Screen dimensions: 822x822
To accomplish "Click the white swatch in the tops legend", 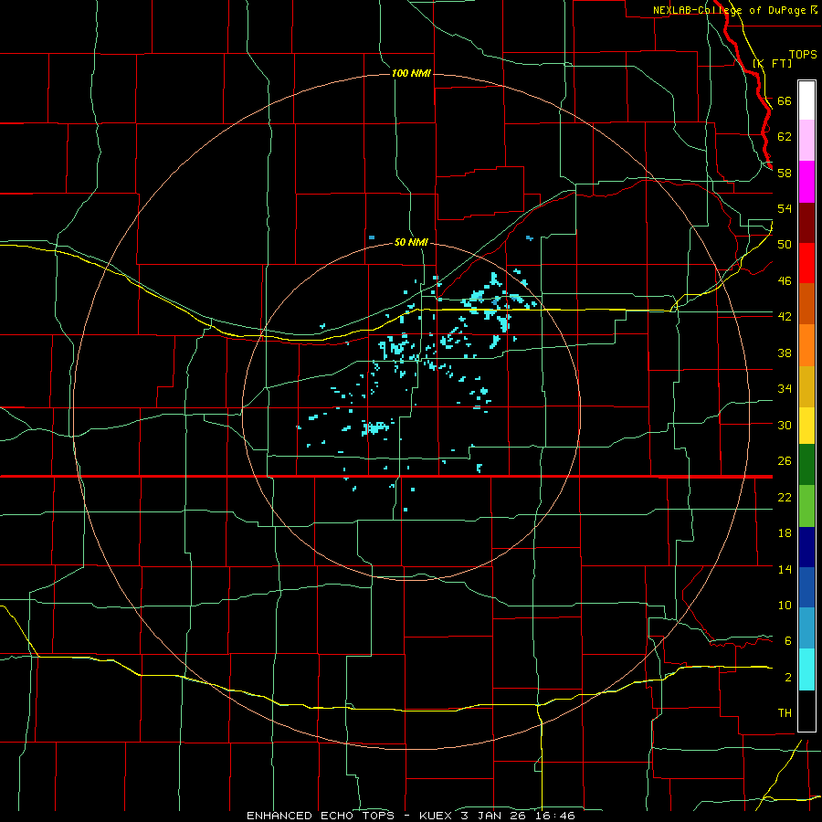I will pyautogui.click(x=806, y=100).
